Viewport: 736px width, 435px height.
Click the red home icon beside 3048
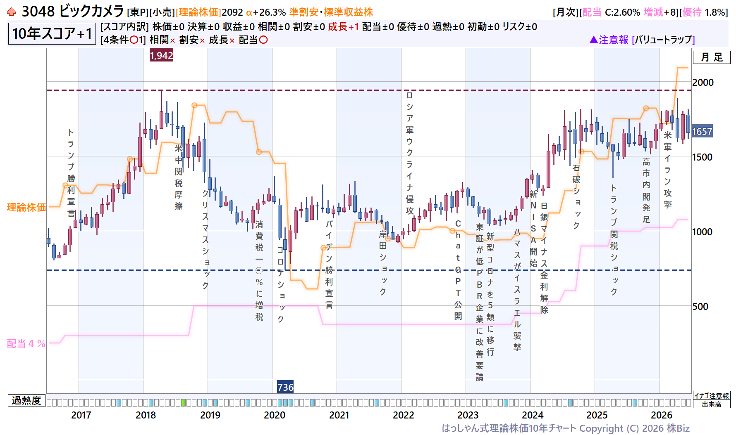(x=12, y=12)
